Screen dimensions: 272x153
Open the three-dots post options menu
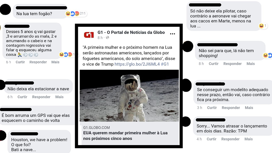[x=173, y=34]
